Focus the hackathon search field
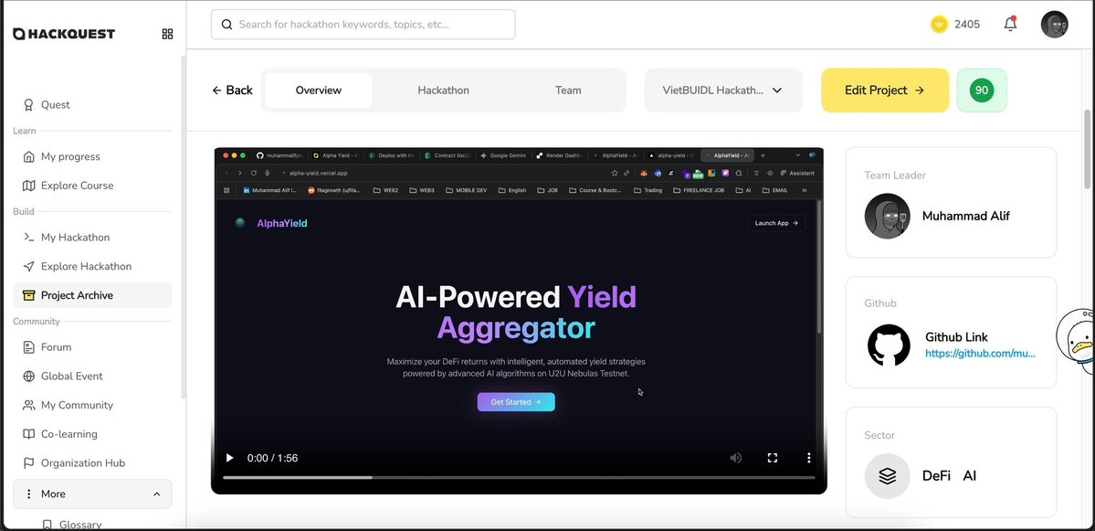The width and height of the screenshot is (1095, 531). coord(363,25)
